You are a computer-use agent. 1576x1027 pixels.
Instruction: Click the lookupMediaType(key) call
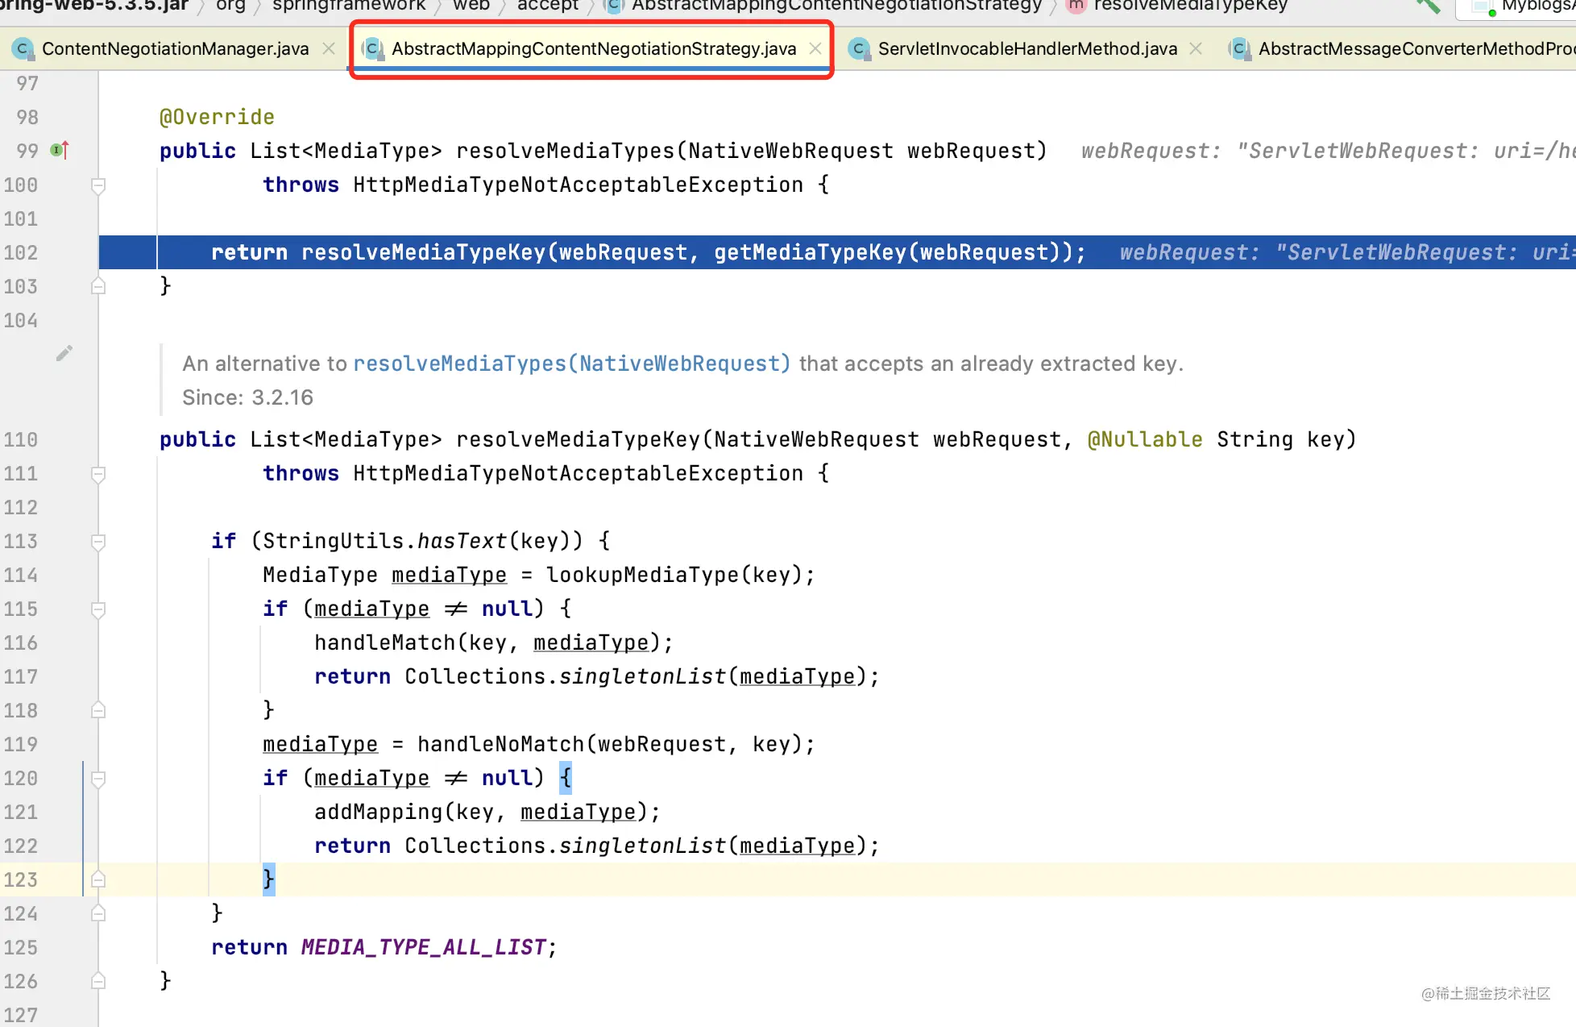(x=674, y=575)
